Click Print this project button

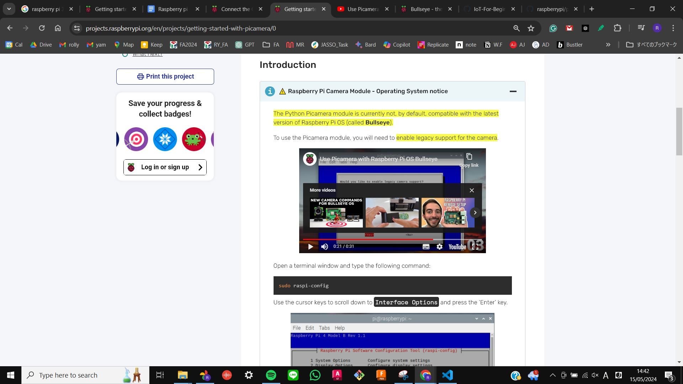[x=165, y=76]
